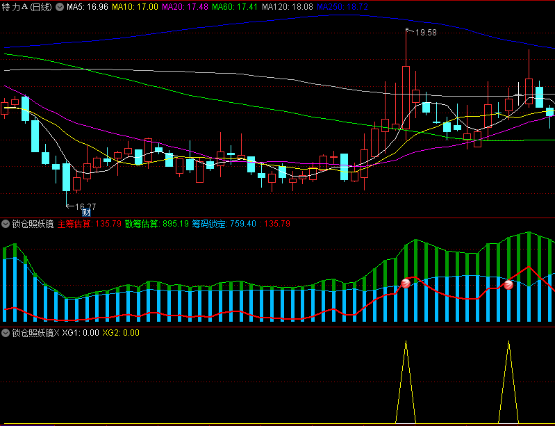Click the first red ball signal marker
This screenshot has width=555, height=426.
point(406,284)
